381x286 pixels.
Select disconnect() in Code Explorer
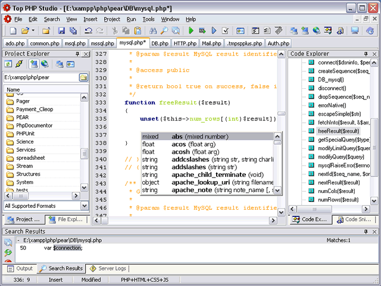pyautogui.click(x=332, y=88)
